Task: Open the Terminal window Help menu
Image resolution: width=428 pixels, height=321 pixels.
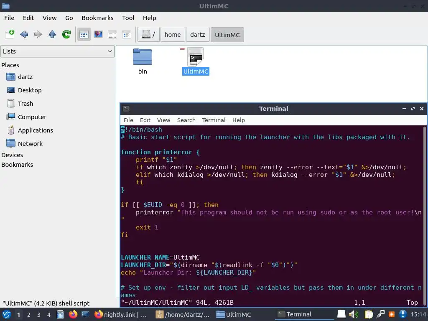Action: pyautogui.click(x=239, y=120)
